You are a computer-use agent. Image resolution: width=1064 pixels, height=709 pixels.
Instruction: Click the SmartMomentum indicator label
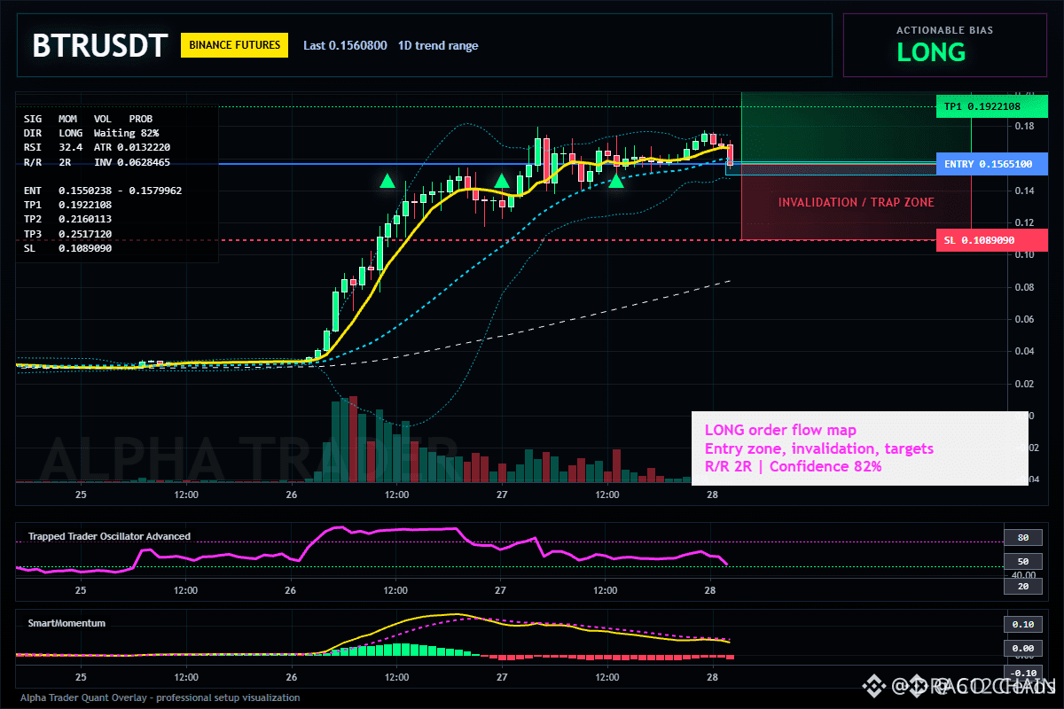point(66,623)
